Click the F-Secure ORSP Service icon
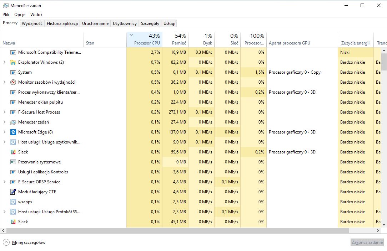Image resolution: width=387 pixels, height=251 pixels. [13, 182]
